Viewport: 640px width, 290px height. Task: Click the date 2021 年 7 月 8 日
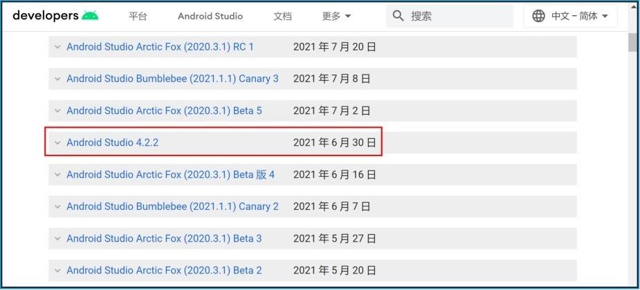[x=332, y=79]
